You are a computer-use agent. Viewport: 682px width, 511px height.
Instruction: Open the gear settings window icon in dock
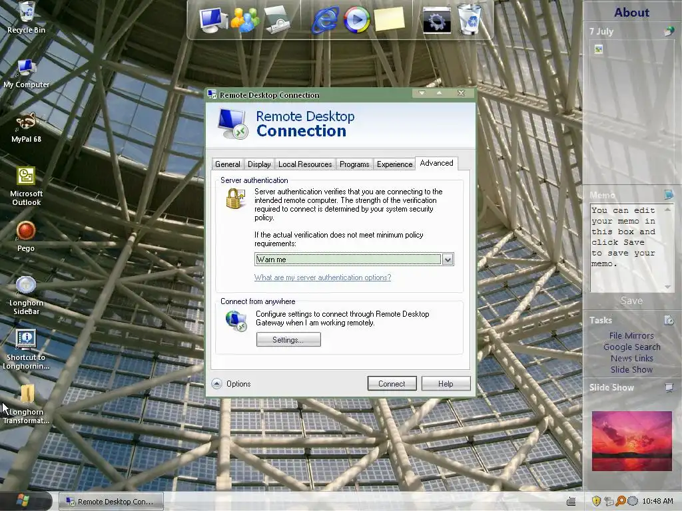[437, 21]
